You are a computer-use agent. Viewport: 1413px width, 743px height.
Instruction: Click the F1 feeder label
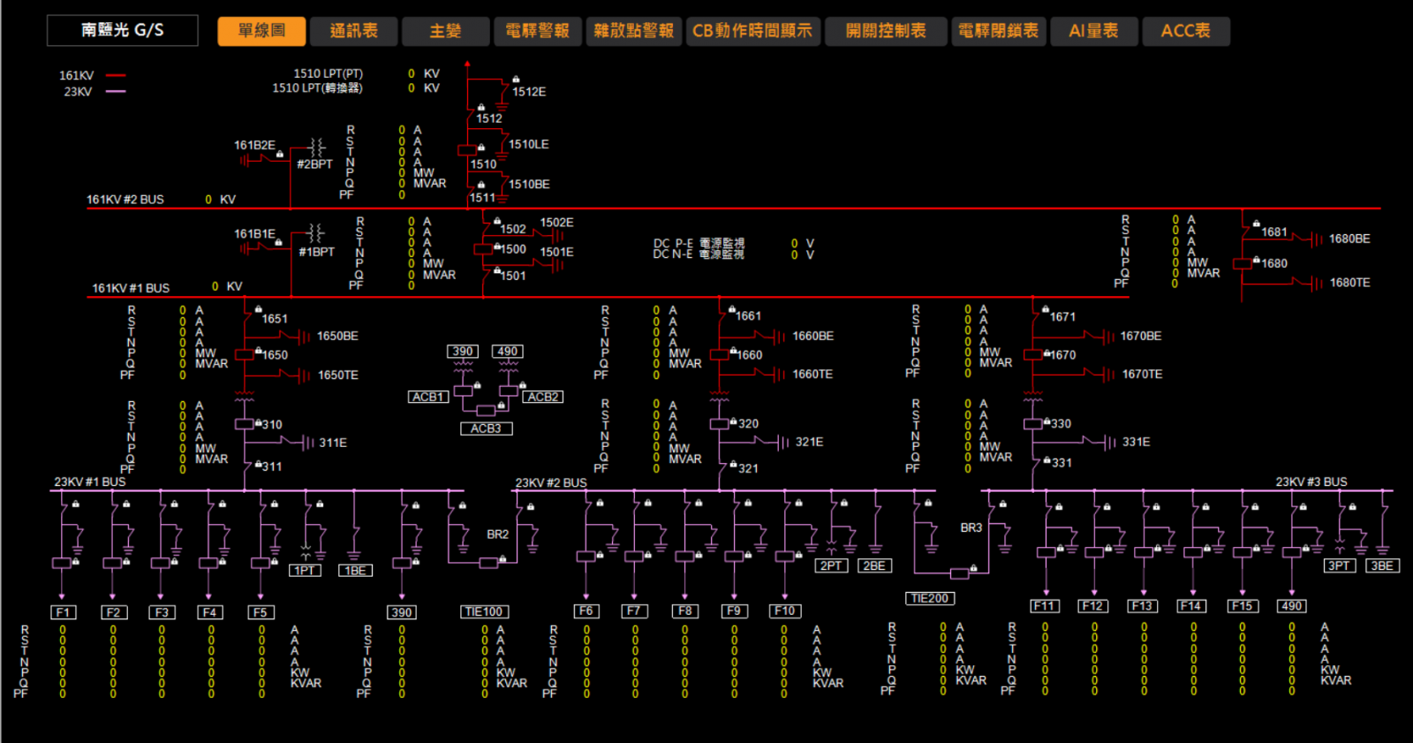tap(64, 612)
